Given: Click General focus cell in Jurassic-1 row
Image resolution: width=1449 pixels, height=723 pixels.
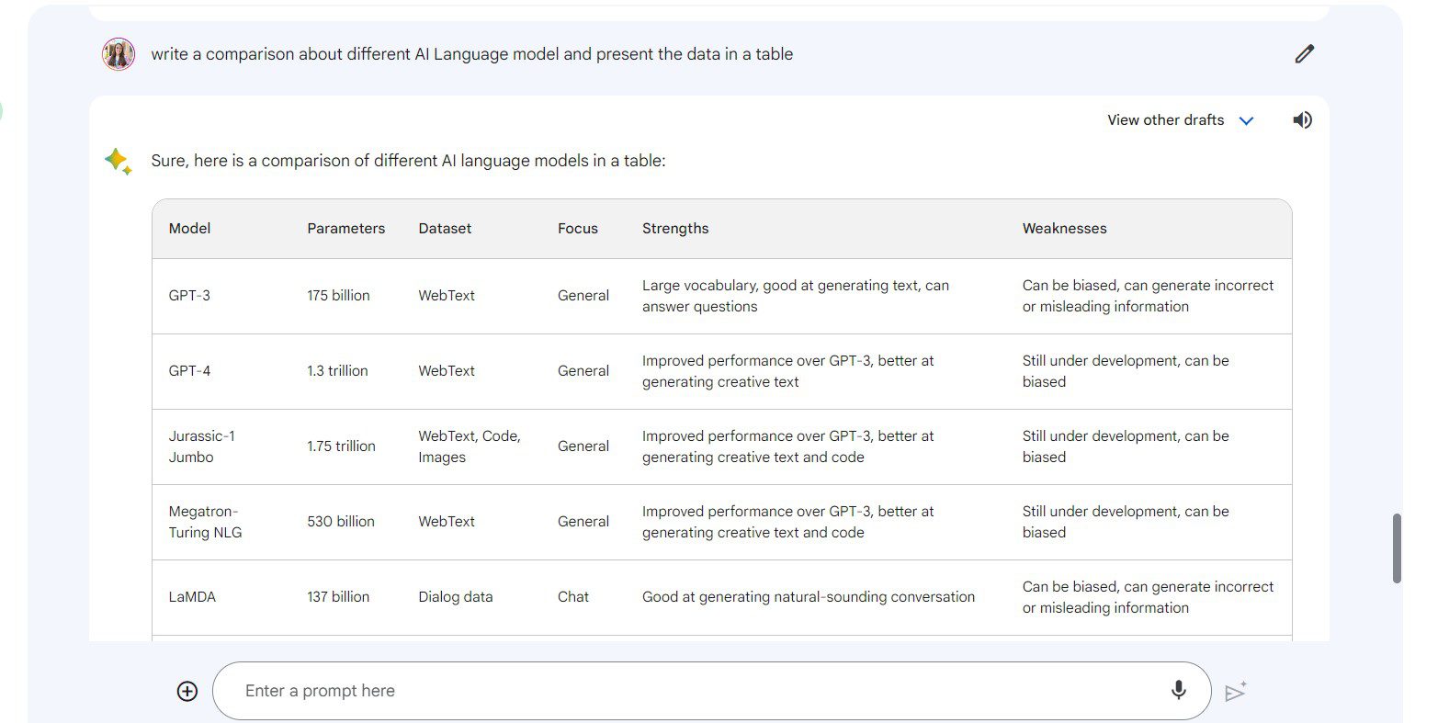Looking at the screenshot, I should (x=583, y=446).
